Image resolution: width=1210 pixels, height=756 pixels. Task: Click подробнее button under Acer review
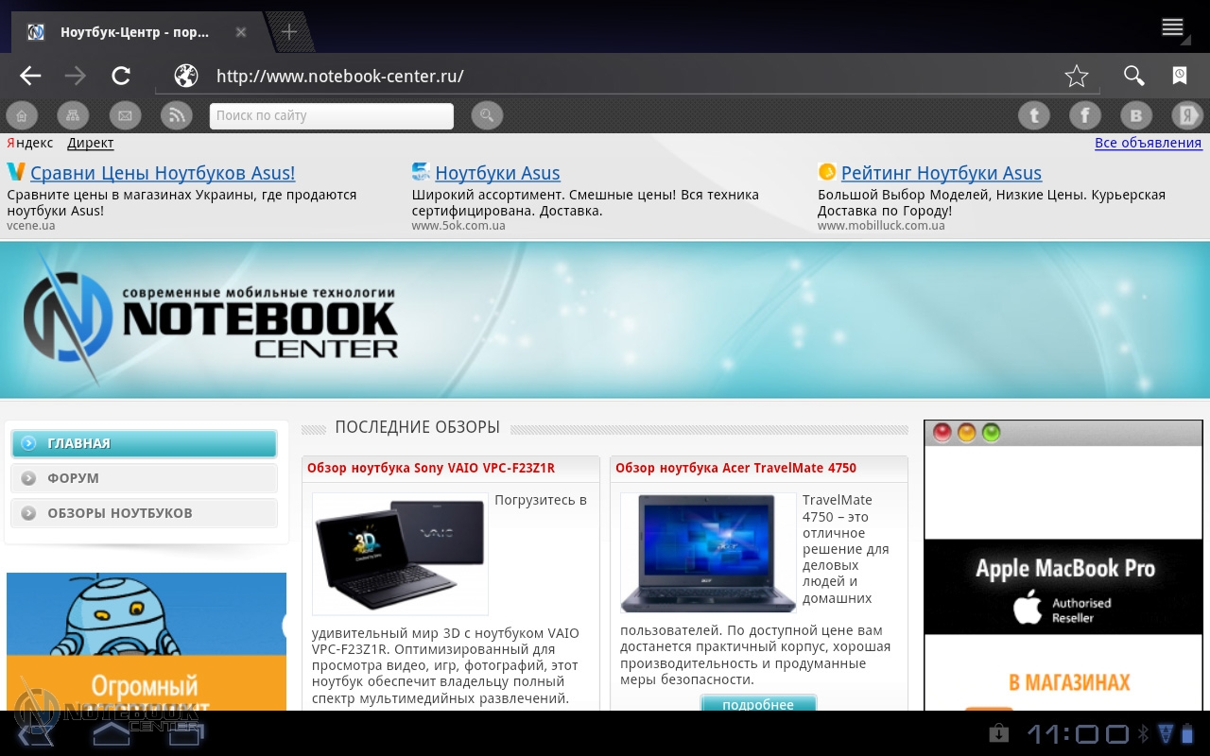click(758, 704)
